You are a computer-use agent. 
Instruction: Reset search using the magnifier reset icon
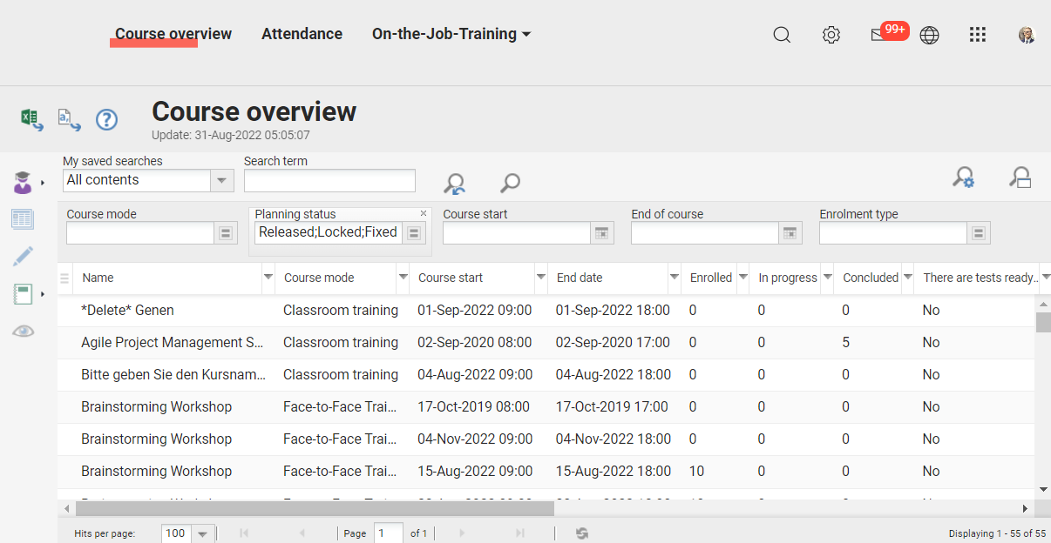pyautogui.click(x=454, y=184)
